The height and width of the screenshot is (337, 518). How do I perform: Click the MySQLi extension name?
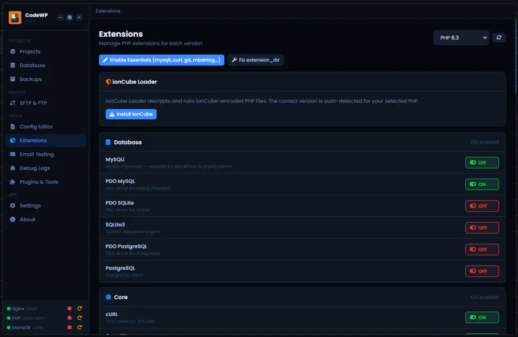coord(115,159)
